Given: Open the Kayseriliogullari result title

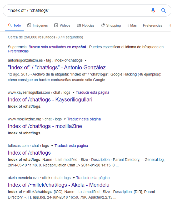Looking at the screenshot, I should click(50, 100).
